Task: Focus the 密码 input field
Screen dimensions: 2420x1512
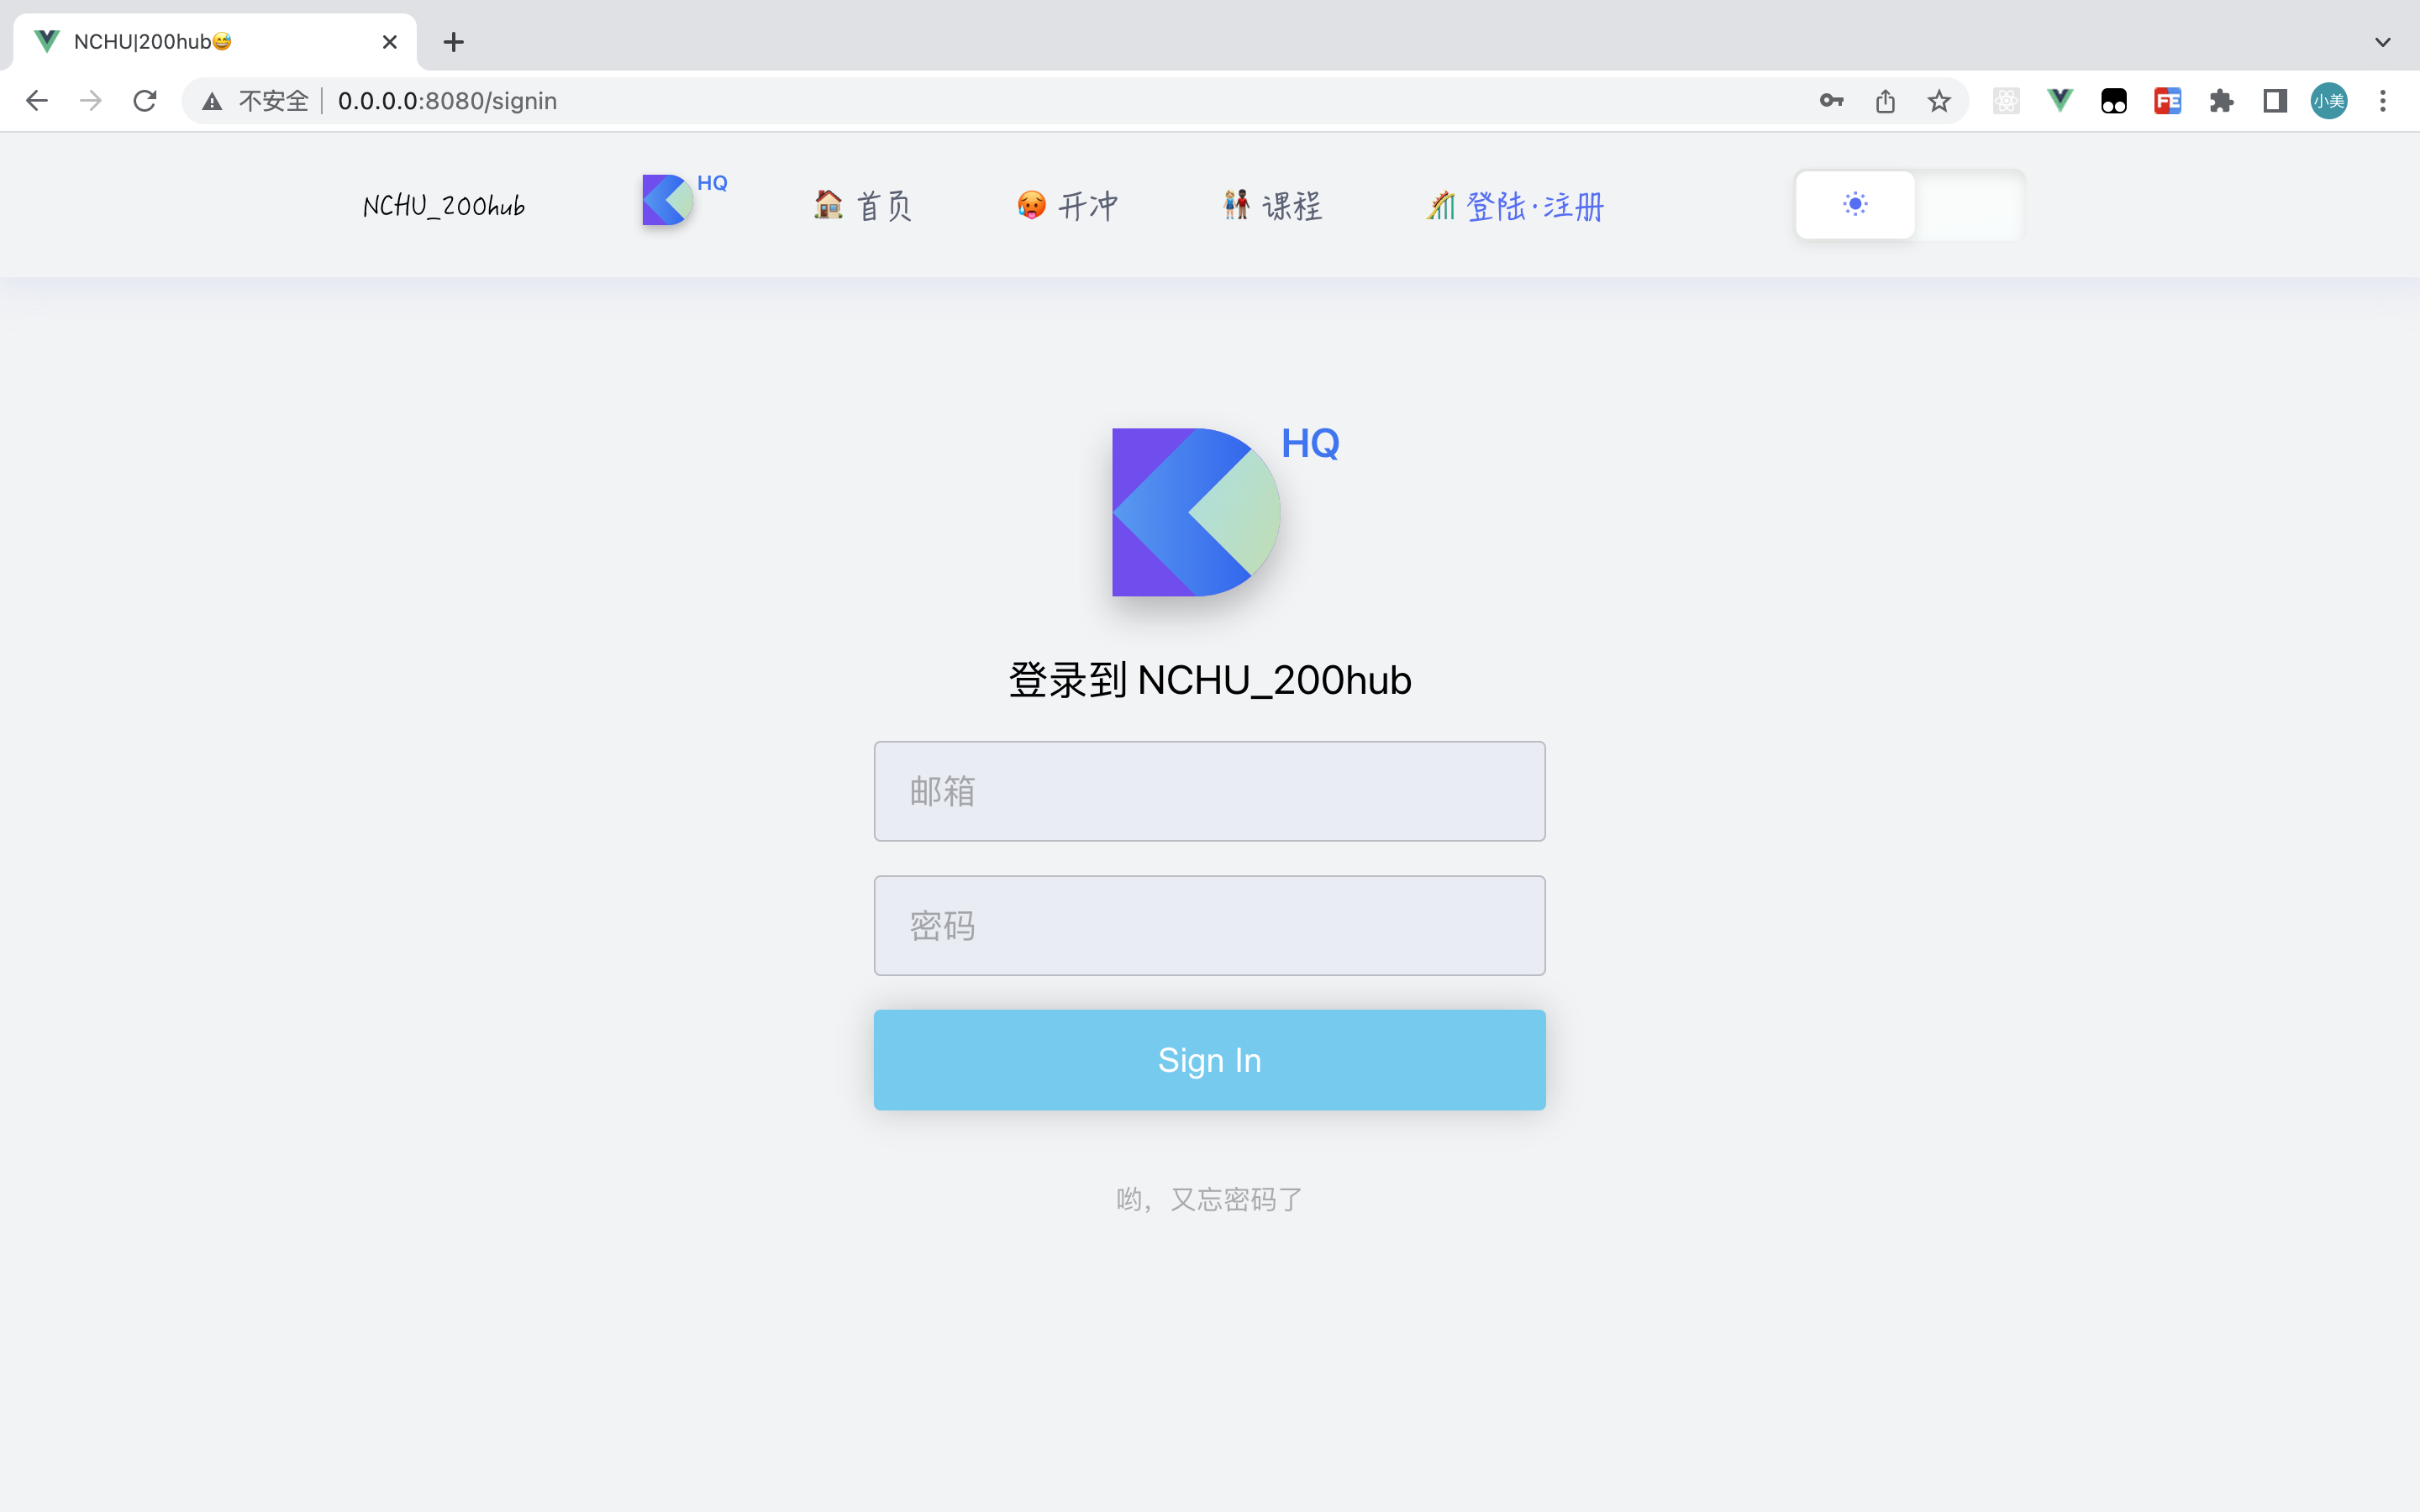Action: [x=1209, y=926]
